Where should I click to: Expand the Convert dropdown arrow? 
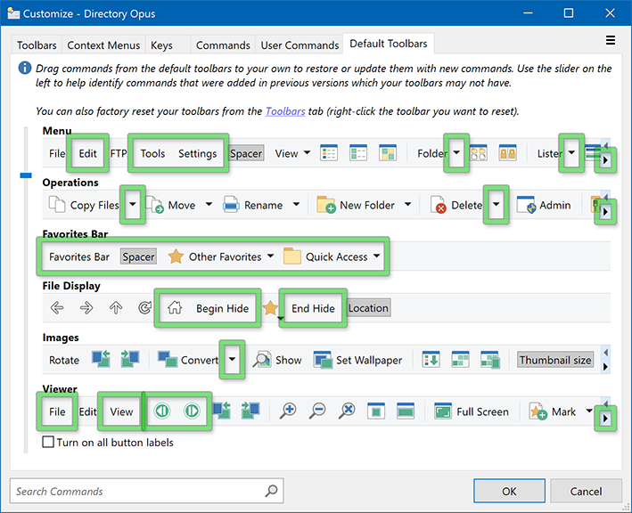point(232,359)
